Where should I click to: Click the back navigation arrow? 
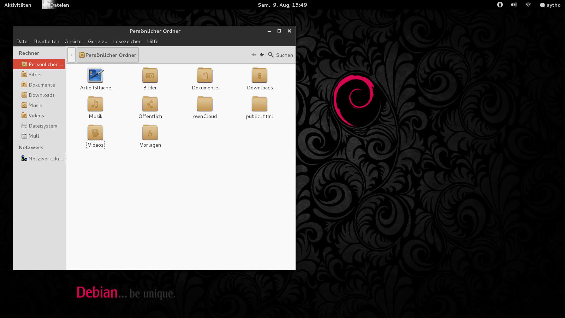tap(254, 55)
